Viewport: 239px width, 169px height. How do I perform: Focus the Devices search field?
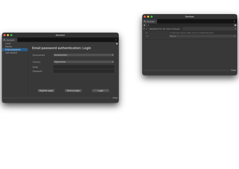[190, 25]
